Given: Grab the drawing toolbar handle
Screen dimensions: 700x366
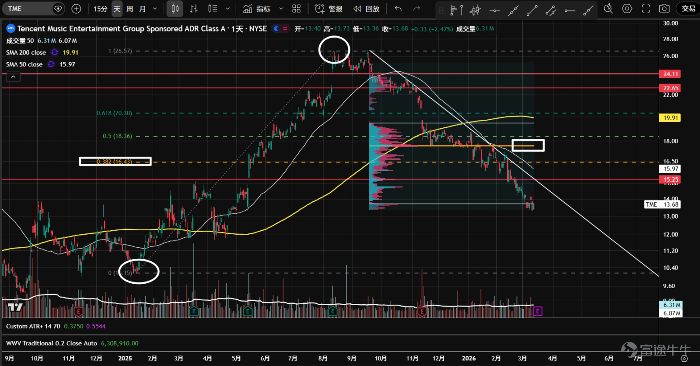Looking at the screenshot, I should [441, 10].
